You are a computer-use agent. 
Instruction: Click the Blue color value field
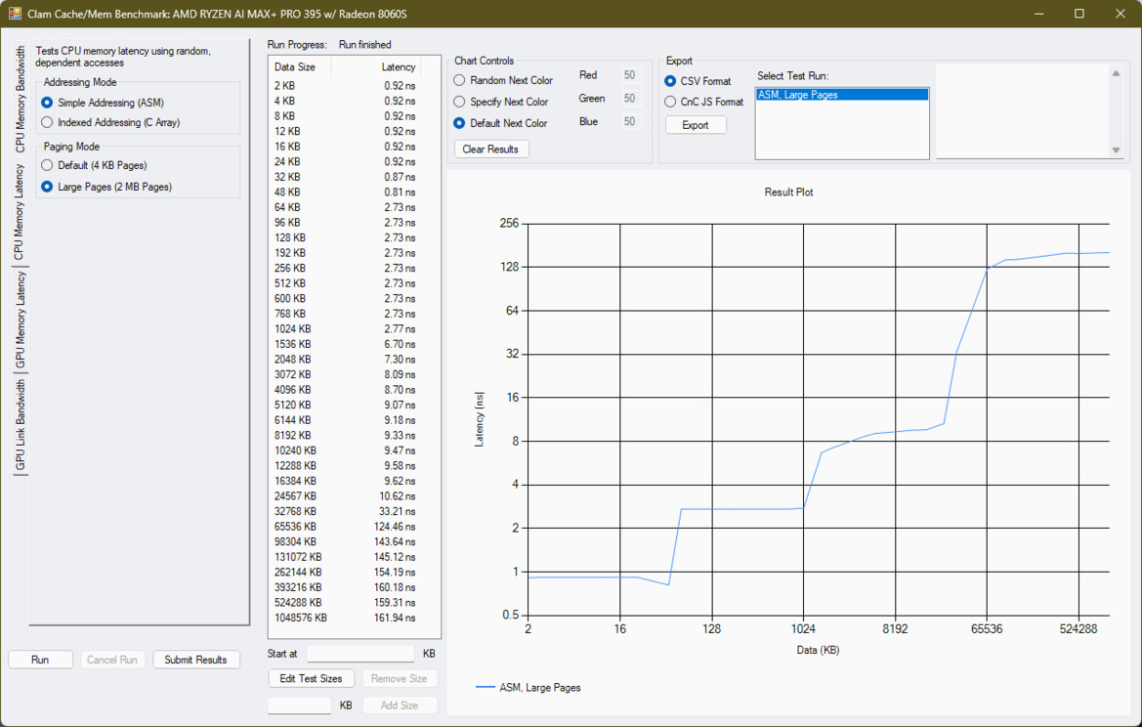pos(630,121)
